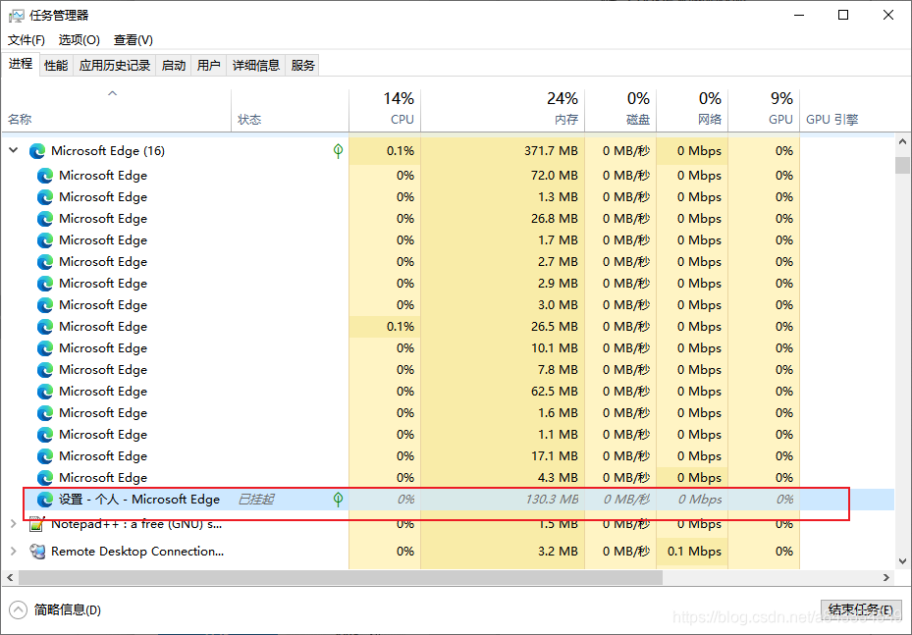Click the Edge icon of the 26.5 MB process

(45, 326)
